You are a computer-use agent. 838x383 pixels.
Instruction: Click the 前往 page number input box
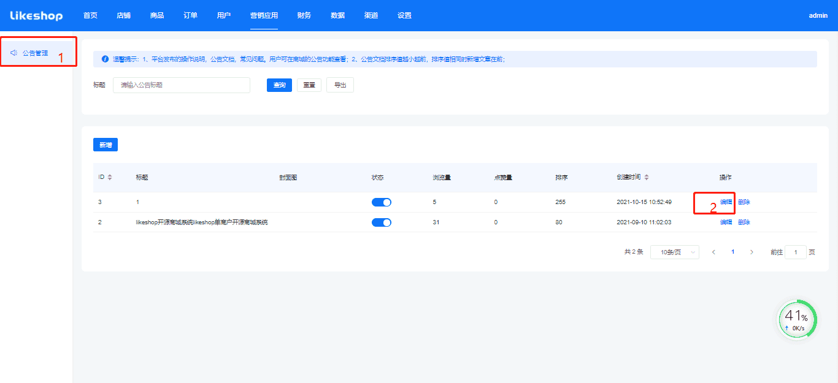click(x=796, y=252)
